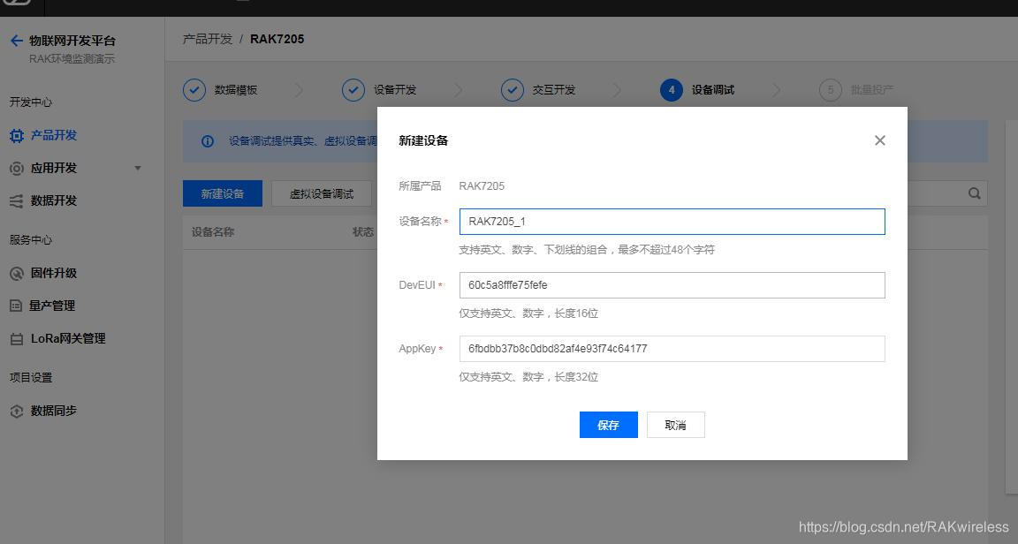This screenshot has width=1018, height=544.
Task: Click the search magnifier icon
Action: pos(974,193)
